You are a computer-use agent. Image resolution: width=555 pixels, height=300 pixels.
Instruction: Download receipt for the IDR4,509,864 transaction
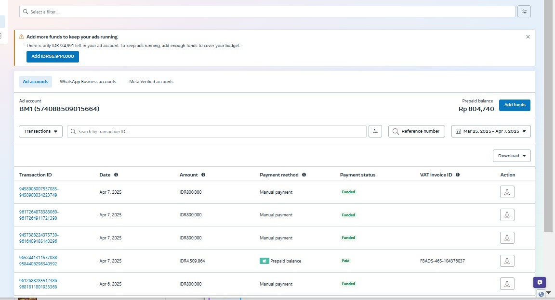[507, 261]
